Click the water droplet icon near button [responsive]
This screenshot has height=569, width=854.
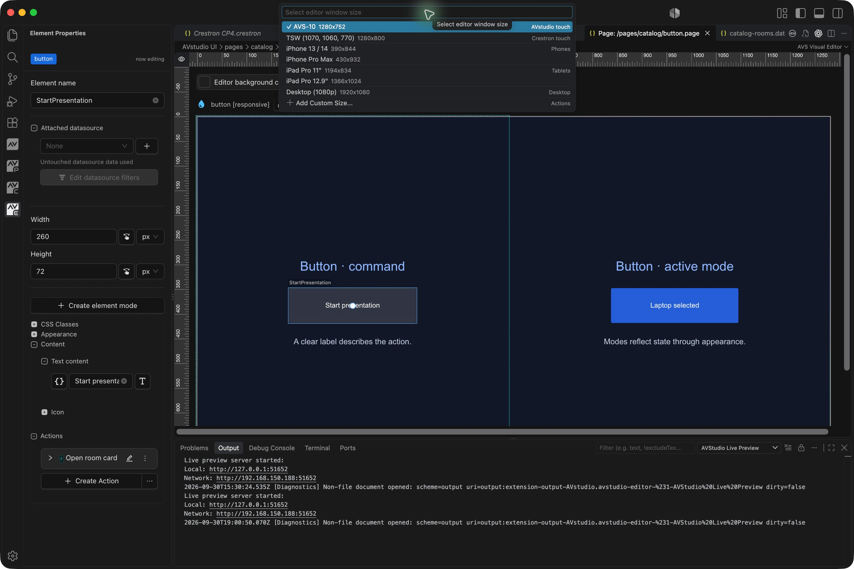tap(201, 104)
